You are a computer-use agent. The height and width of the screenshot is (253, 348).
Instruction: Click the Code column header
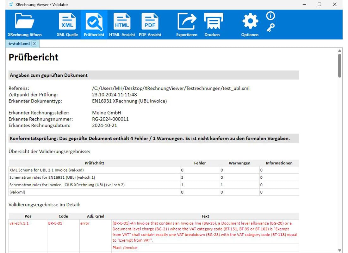coord(63,216)
